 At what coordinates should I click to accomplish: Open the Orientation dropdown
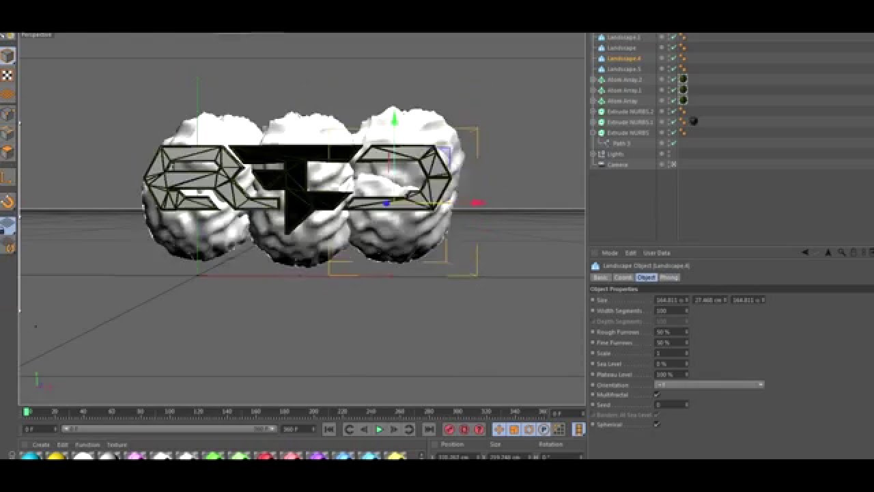(709, 385)
